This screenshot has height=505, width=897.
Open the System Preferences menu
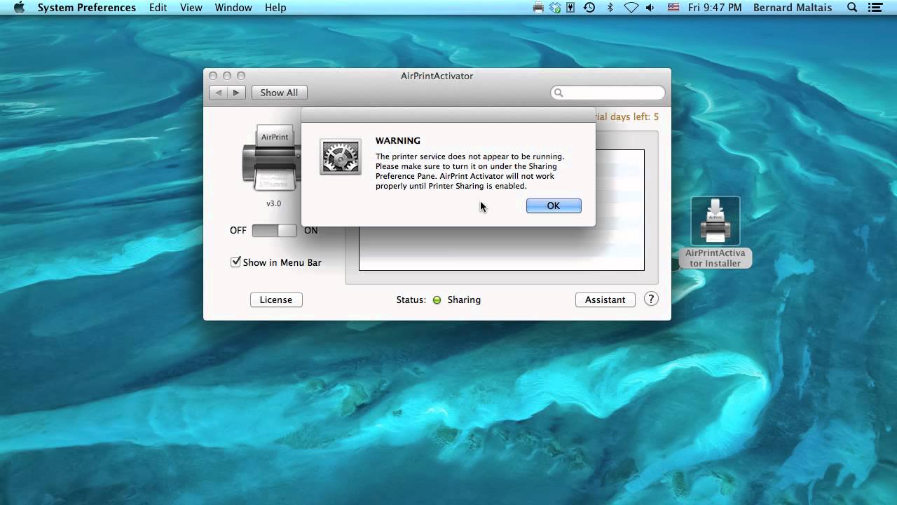click(87, 8)
